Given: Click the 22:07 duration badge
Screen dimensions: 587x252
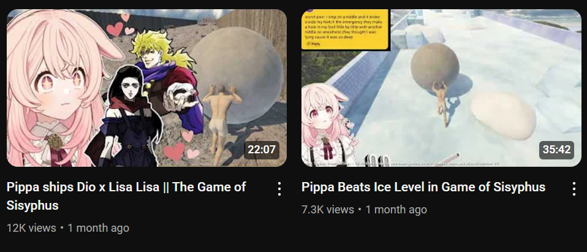Looking at the screenshot, I should 262,150.
